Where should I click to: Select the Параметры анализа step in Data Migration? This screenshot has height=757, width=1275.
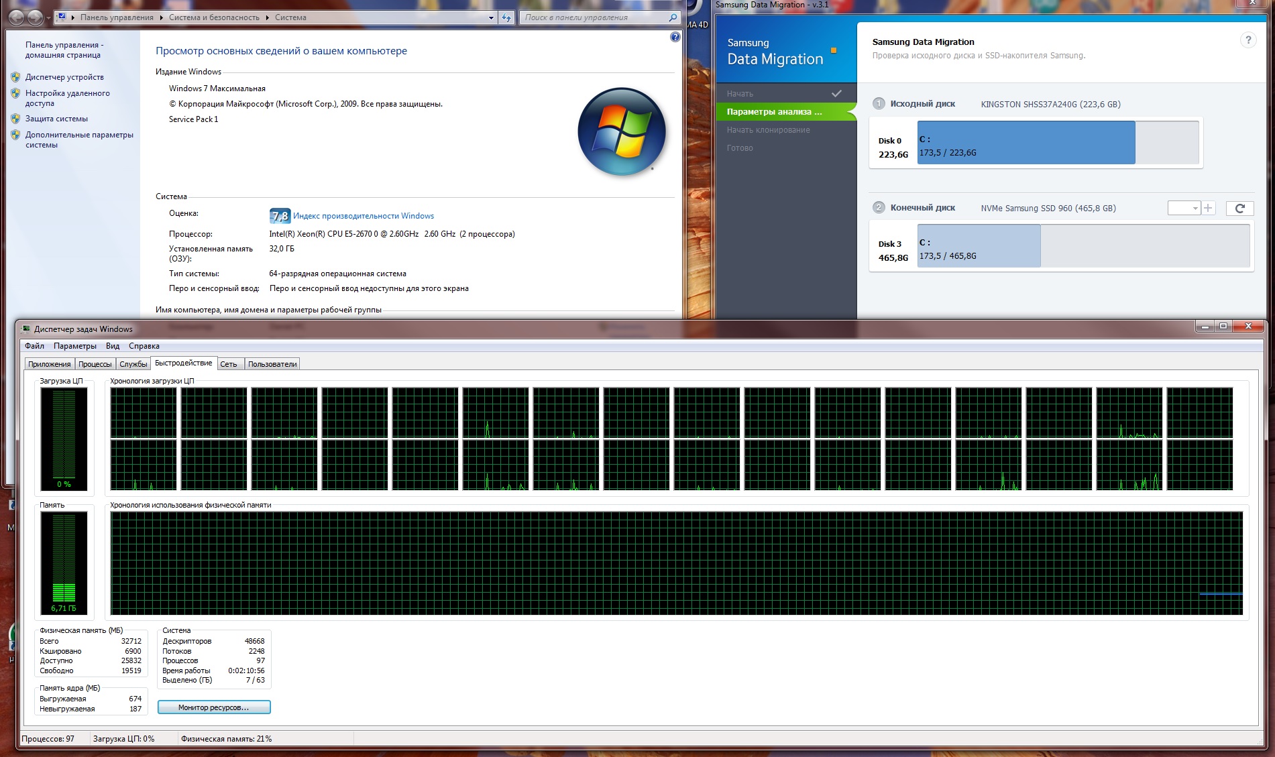point(786,112)
